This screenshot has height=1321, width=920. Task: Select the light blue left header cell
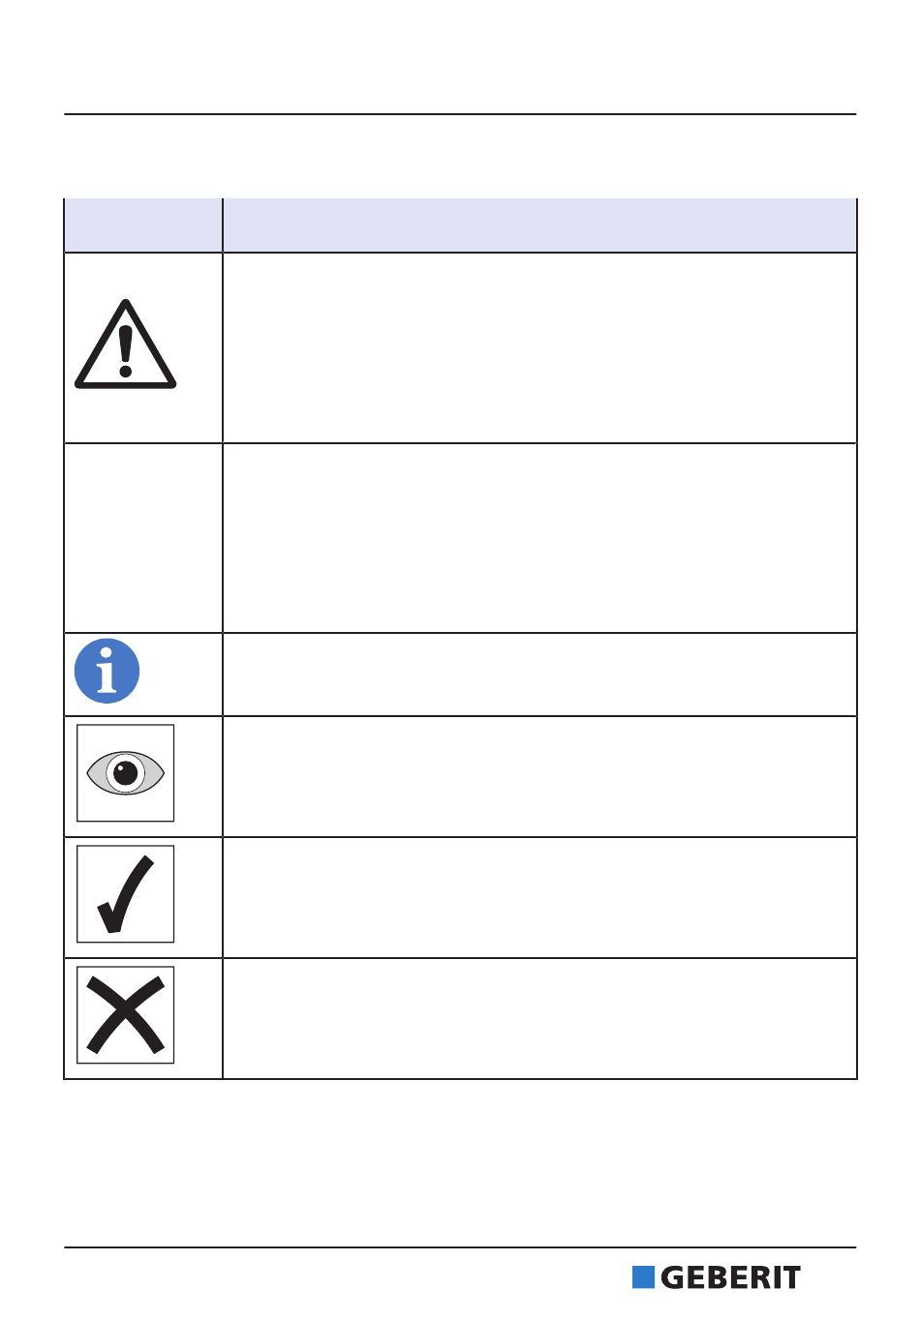tap(143, 225)
